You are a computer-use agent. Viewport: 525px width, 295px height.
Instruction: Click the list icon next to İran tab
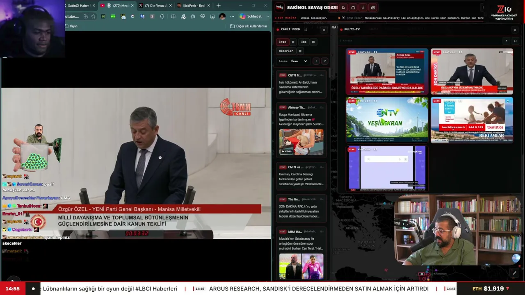tap(293, 42)
